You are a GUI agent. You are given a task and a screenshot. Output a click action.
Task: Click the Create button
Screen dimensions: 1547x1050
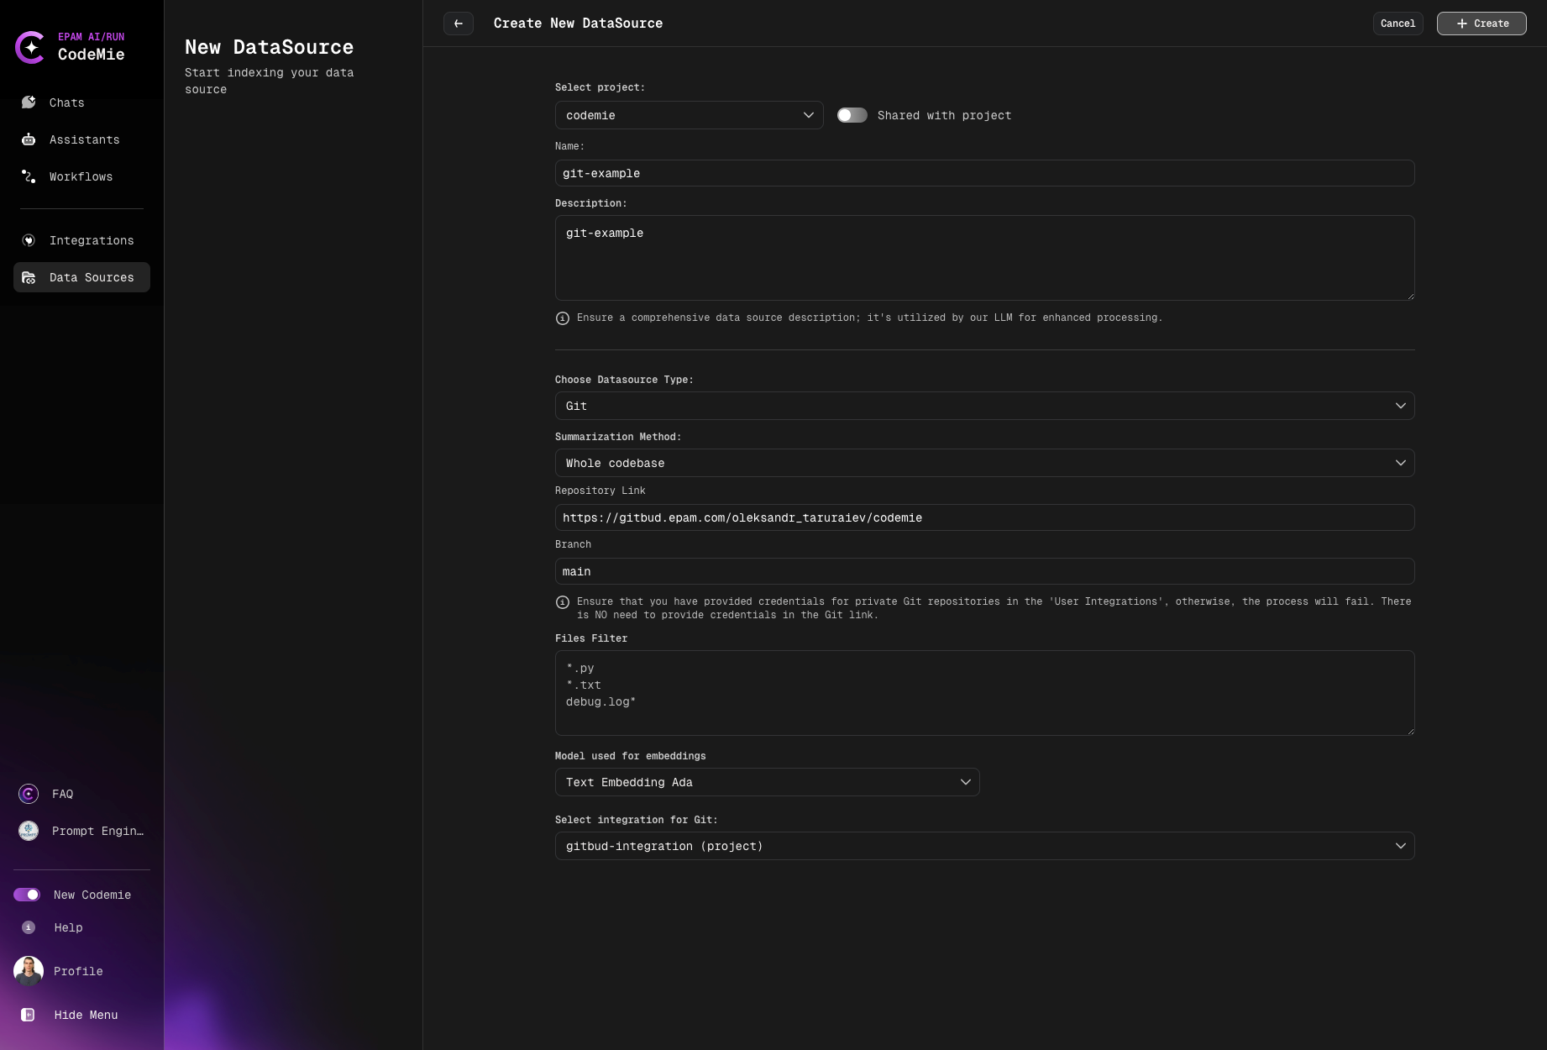click(x=1481, y=24)
